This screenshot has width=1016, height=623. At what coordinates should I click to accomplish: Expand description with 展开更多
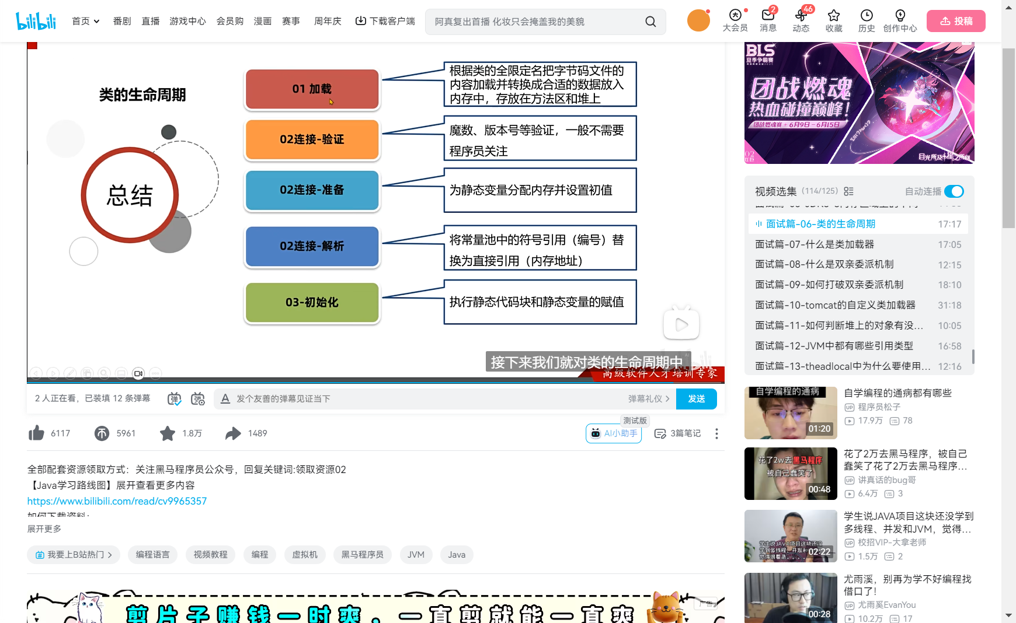pyautogui.click(x=44, y=528)
